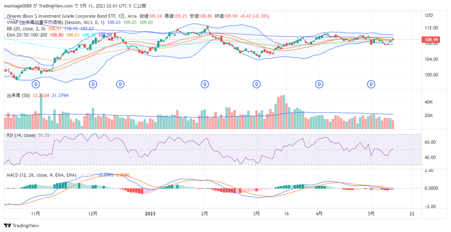Click the USD currency label
451x232 pixels.
tap(429, 15)
